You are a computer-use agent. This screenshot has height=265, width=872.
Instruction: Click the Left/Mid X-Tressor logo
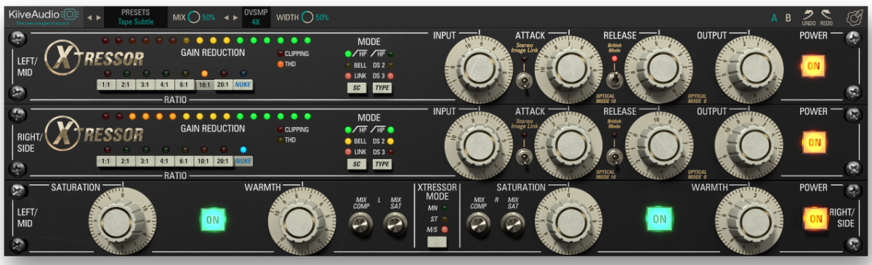click(94, 57)
